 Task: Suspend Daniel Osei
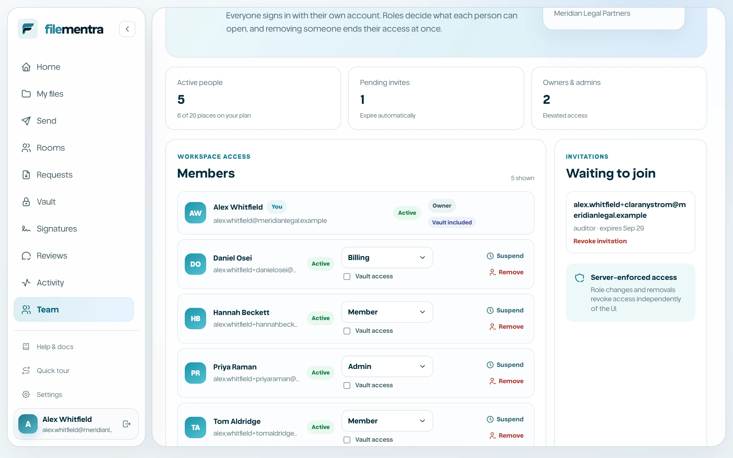(505, 256)
